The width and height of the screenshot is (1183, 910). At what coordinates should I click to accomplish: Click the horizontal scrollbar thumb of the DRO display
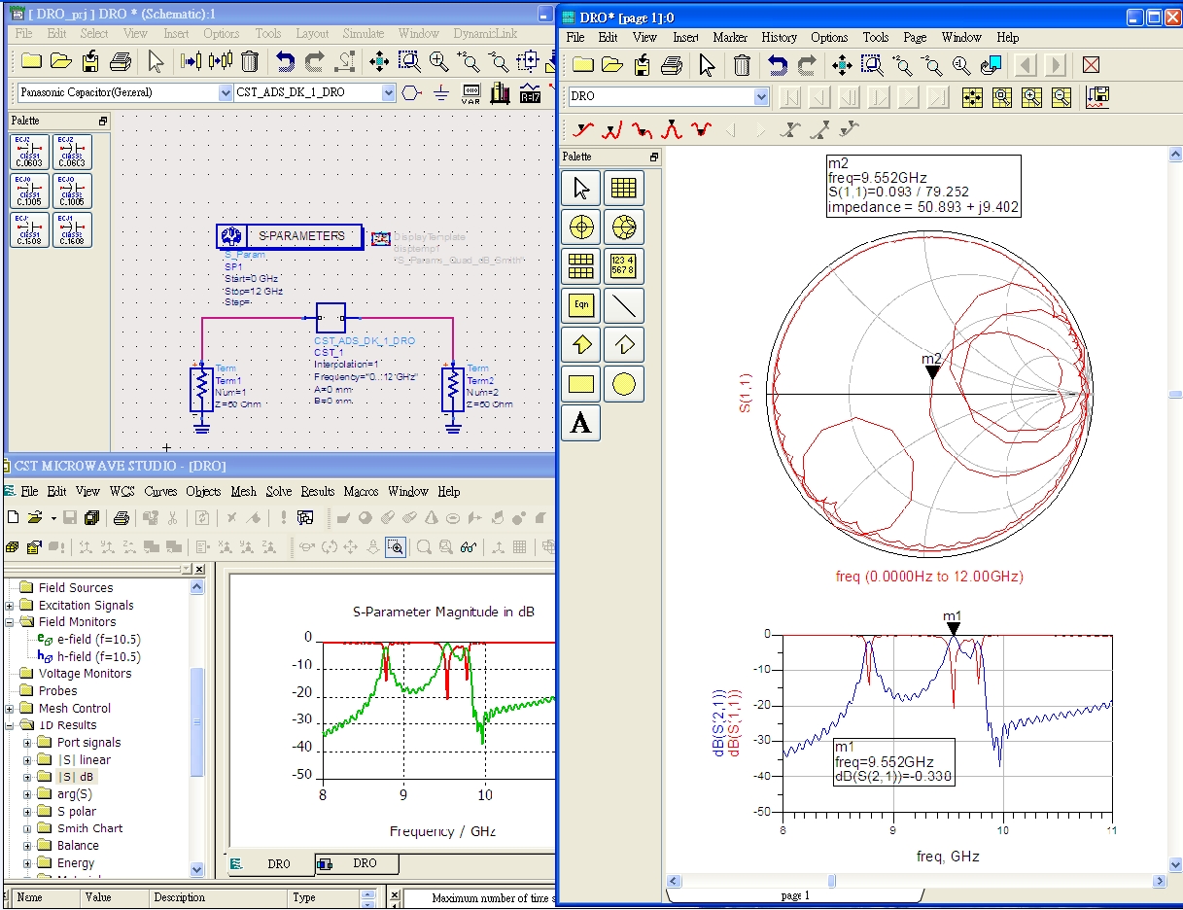coord(831,881)
